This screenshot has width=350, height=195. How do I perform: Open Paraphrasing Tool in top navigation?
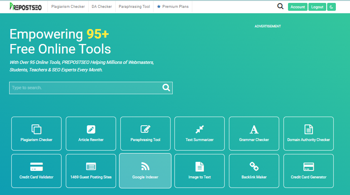coord(134,7)
